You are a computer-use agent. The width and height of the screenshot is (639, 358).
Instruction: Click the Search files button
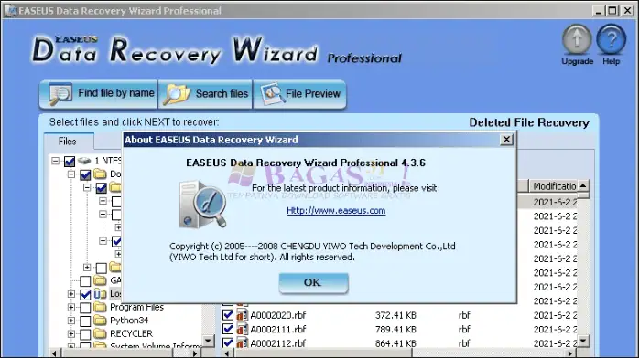point(205,94)
